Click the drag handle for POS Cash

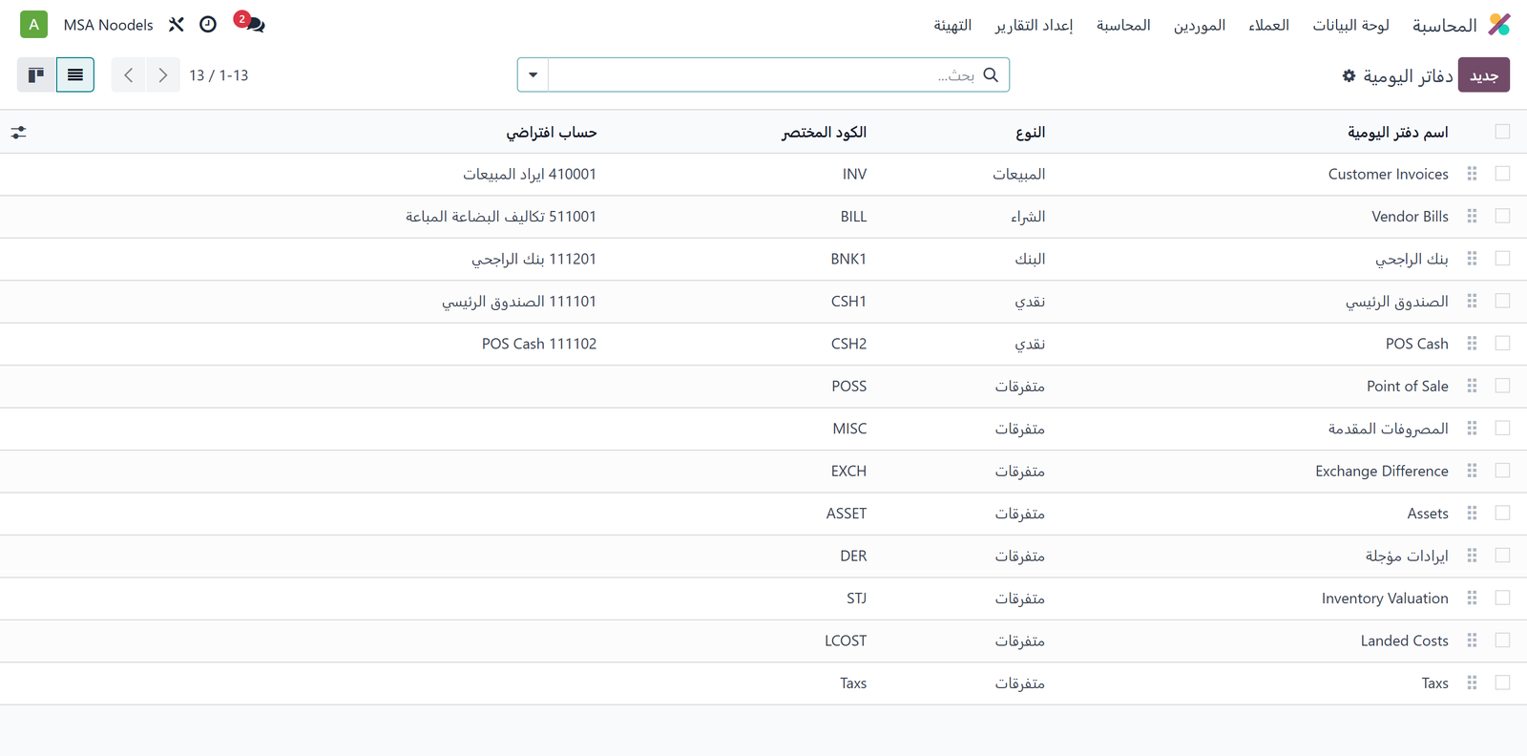coord(1472,344)
